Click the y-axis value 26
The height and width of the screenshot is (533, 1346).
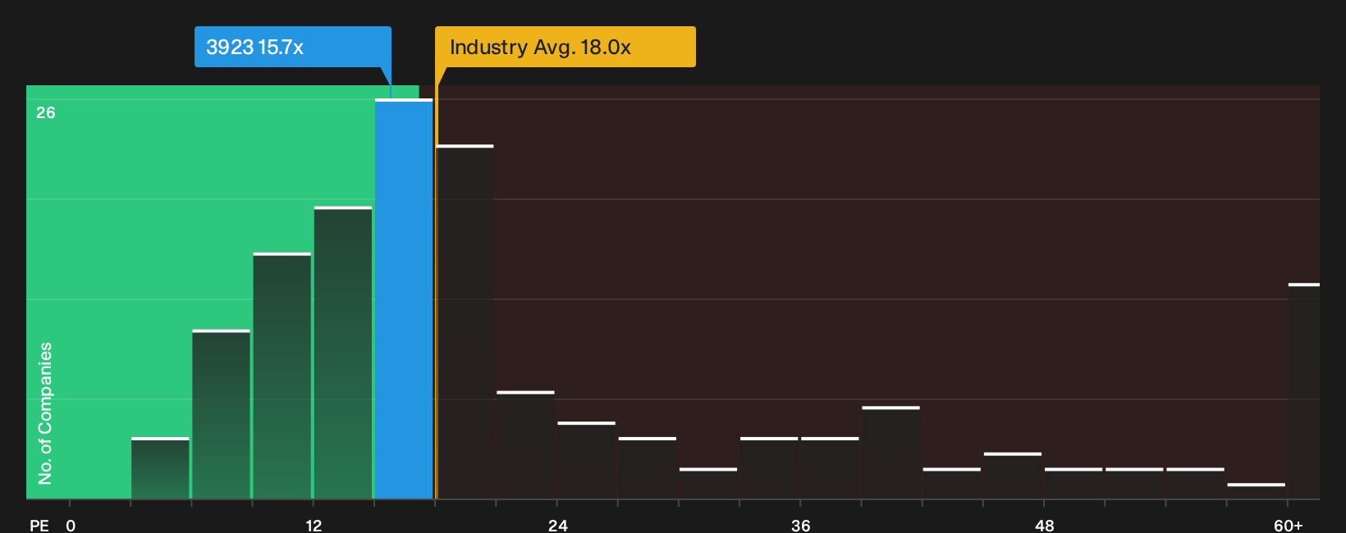[x=46, y=112]
